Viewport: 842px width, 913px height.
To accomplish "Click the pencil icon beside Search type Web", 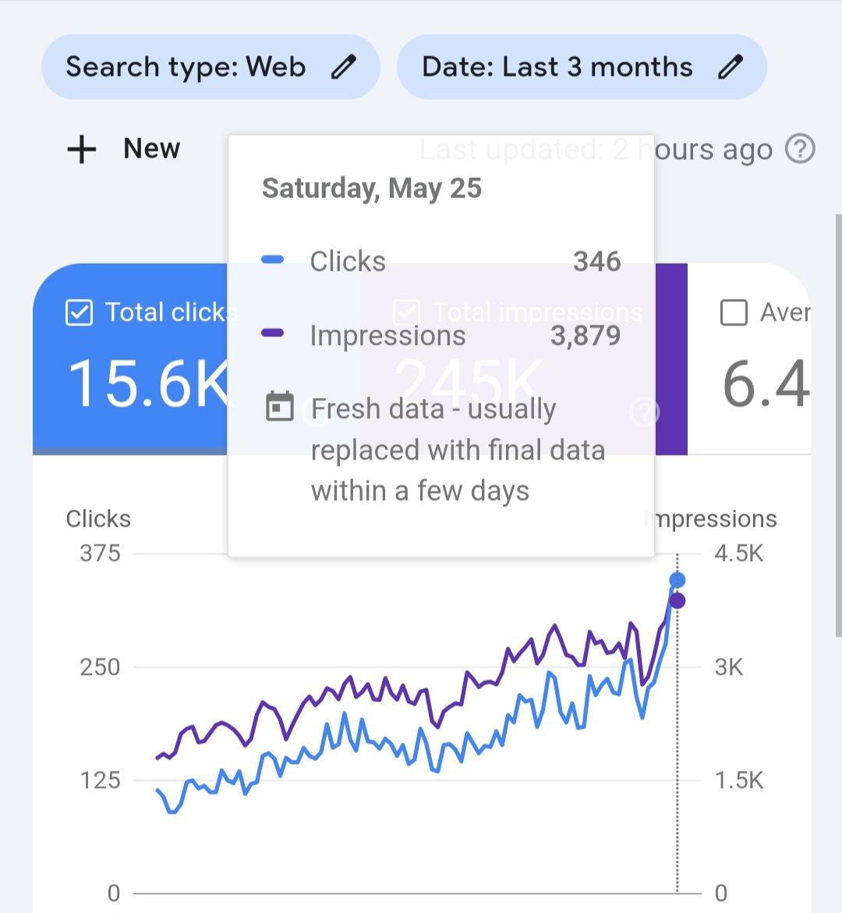I will point(343,66).
